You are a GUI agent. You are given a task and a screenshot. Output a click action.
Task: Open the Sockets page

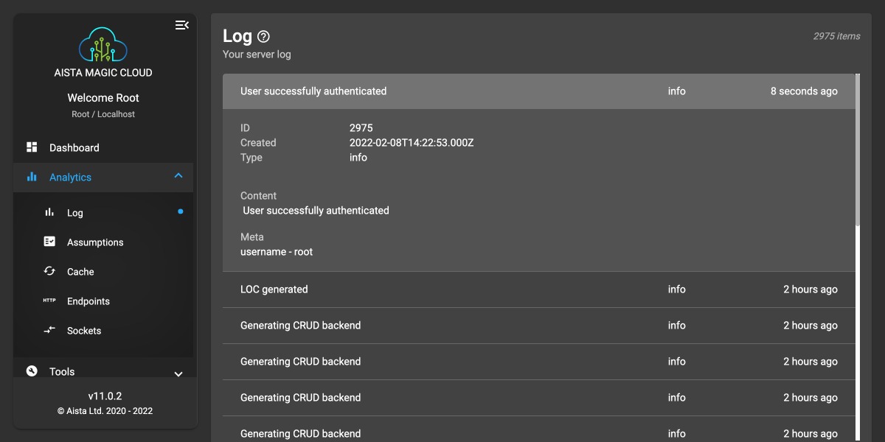(x=84, y=331)
